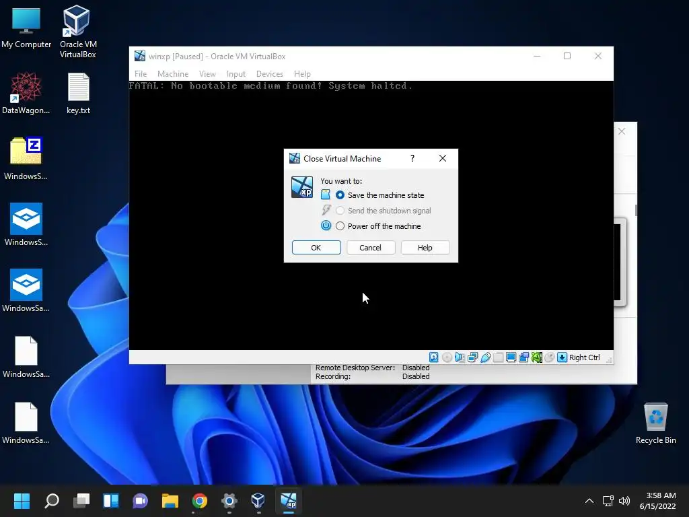Open the Help menu in VirtualBox menu bar
Viewport: 689px width, 517px height.
(302, 74)
